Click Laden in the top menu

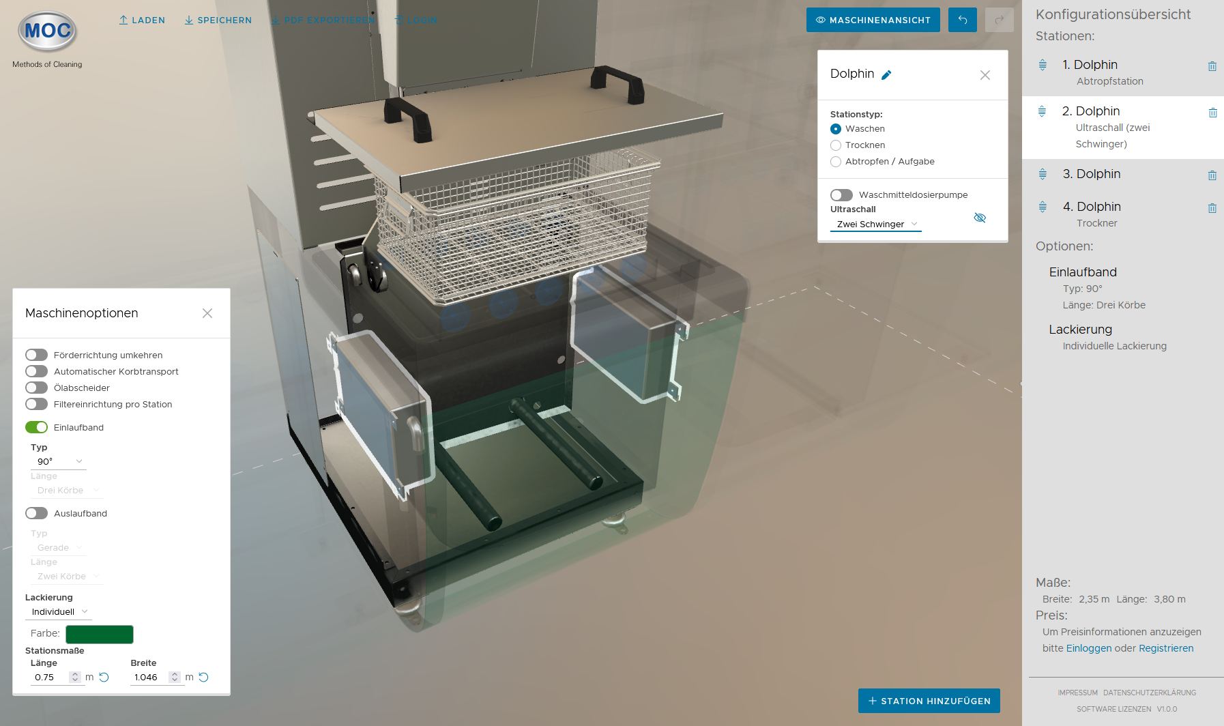142,20
